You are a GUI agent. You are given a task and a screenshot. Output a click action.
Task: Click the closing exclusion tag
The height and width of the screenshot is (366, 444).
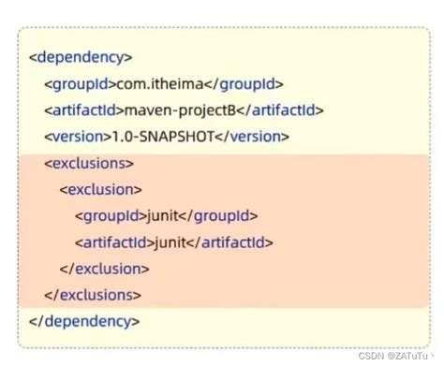104,269
